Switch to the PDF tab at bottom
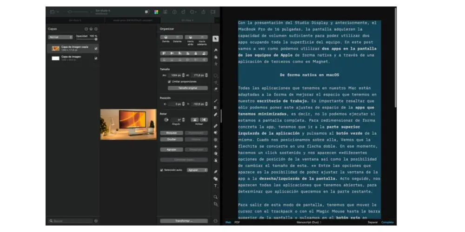The height and width of the screenshot is (232, 465). (237, 222)
